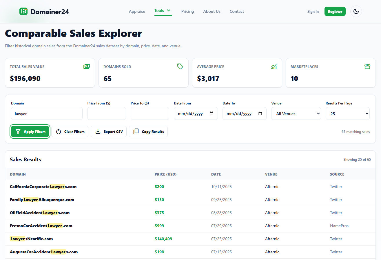The height and width of the screenshot is (260, 381).
Task: Sort by the DATE column header
Action: pos(216,174)
